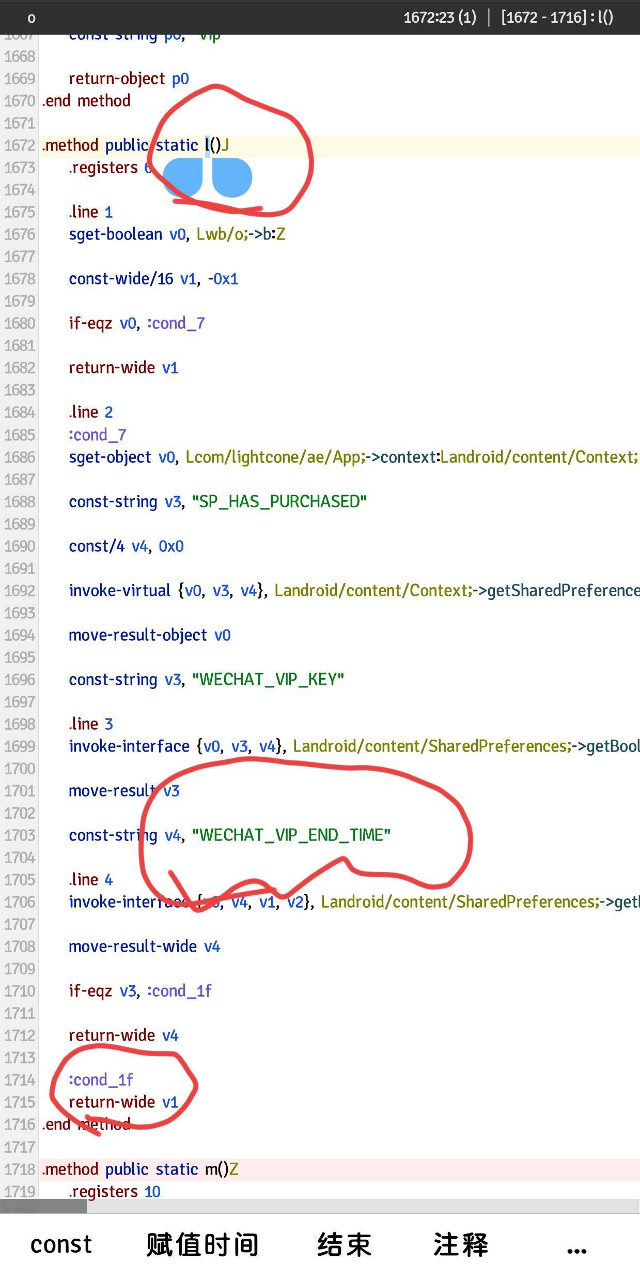
Task: Click sget-boolean v0, Lwb/o;->b:Z
Action: pyautogui.click(x=177, y=234)
